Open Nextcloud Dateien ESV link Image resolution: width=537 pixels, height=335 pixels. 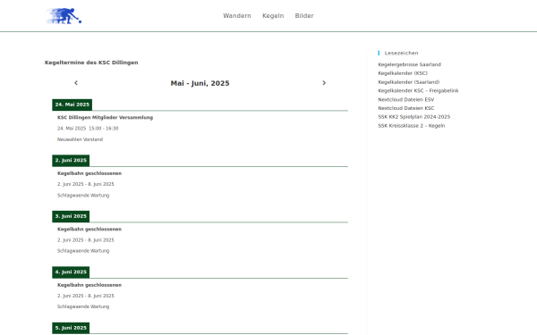point(405,99)
